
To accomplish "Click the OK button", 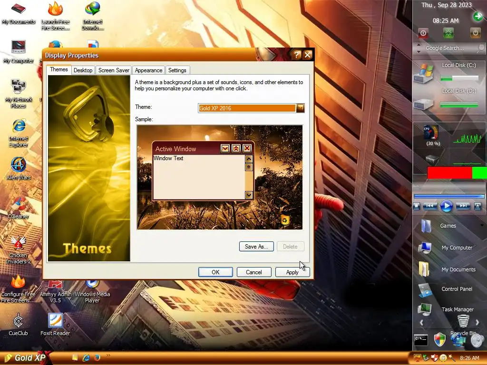I will tap(215, 272).
